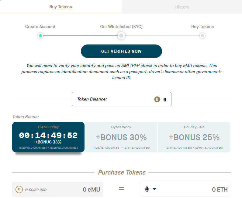The width and height of the screenshot is (242, 198).
Task: Click the Purchase Tokens heading
Action: coord(122,172)
